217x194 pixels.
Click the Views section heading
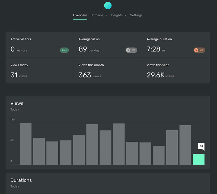click(17, 103)
